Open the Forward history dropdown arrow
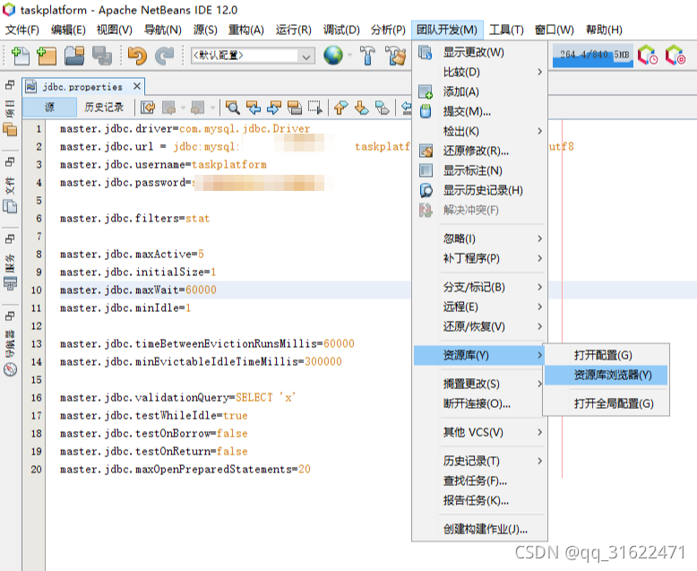 click(x=212, y=108)
